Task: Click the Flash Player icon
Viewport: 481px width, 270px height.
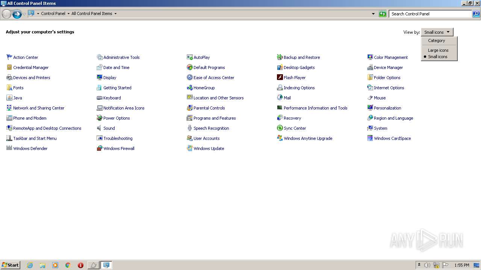Action: coord(280,78)
